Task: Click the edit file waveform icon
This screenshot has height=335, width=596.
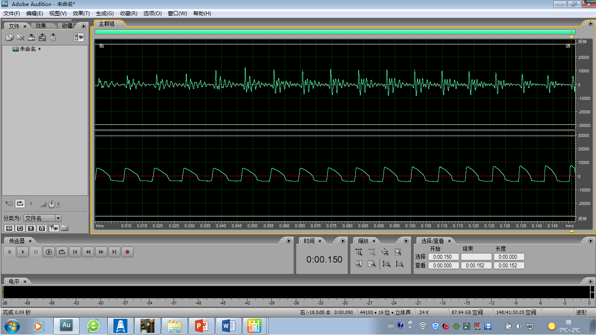Action: (x=31, y=38)
